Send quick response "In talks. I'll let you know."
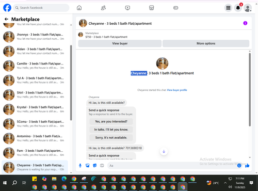This screenshot has width=258, height=191. (111, 130)
